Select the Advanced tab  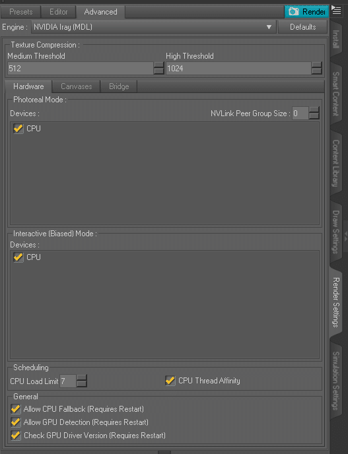coord(100,12)
